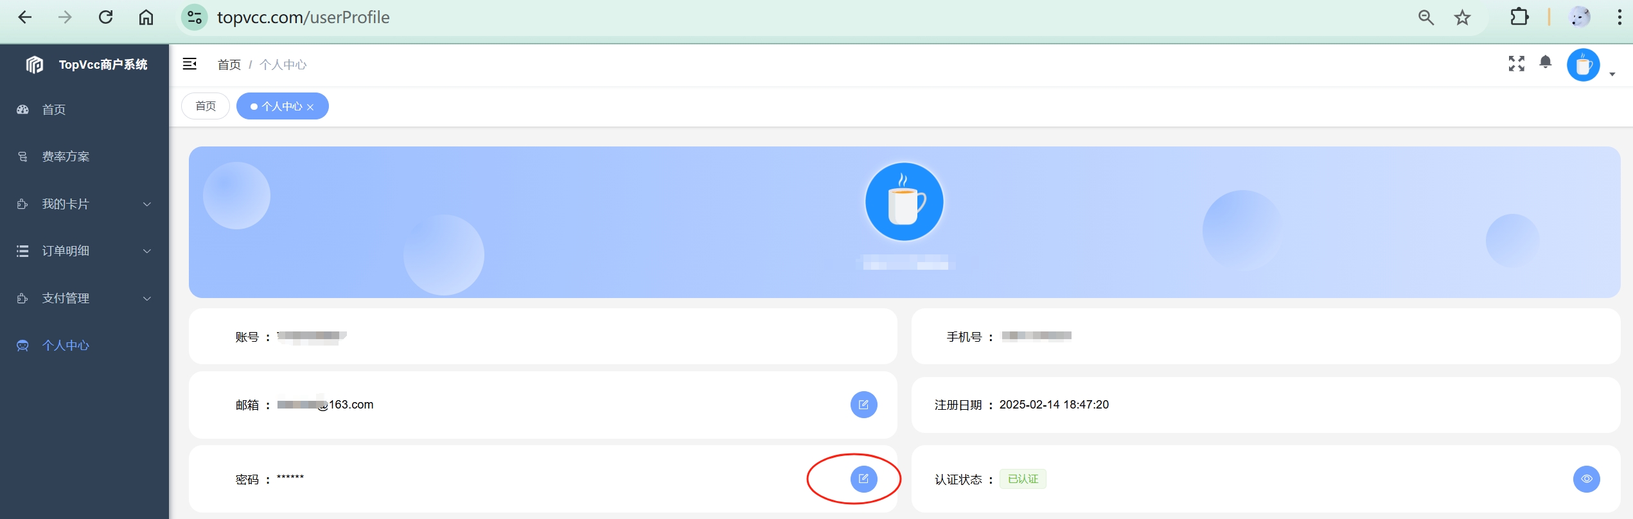Select 个人中心 in sidebar

[x=66, y=346]
